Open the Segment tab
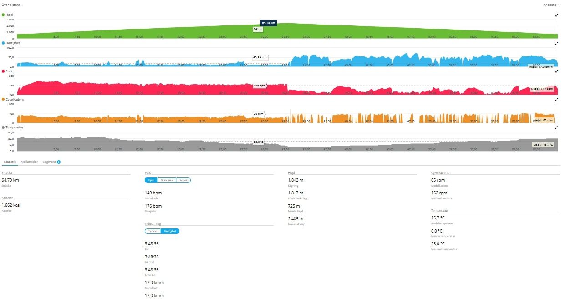565x299 pixels. 51,162
